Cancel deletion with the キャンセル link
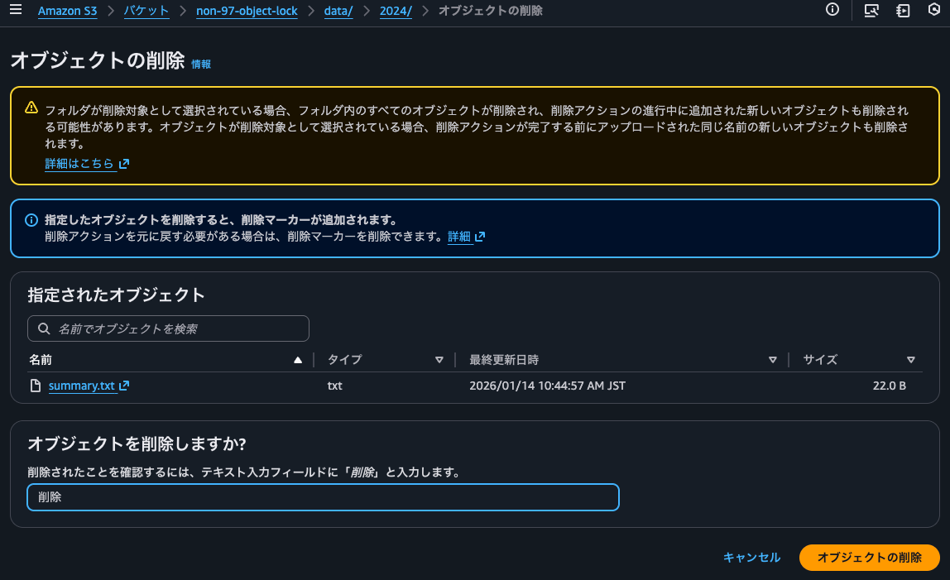Viewport: 950px width, 580px height. (x=751, y=558)
